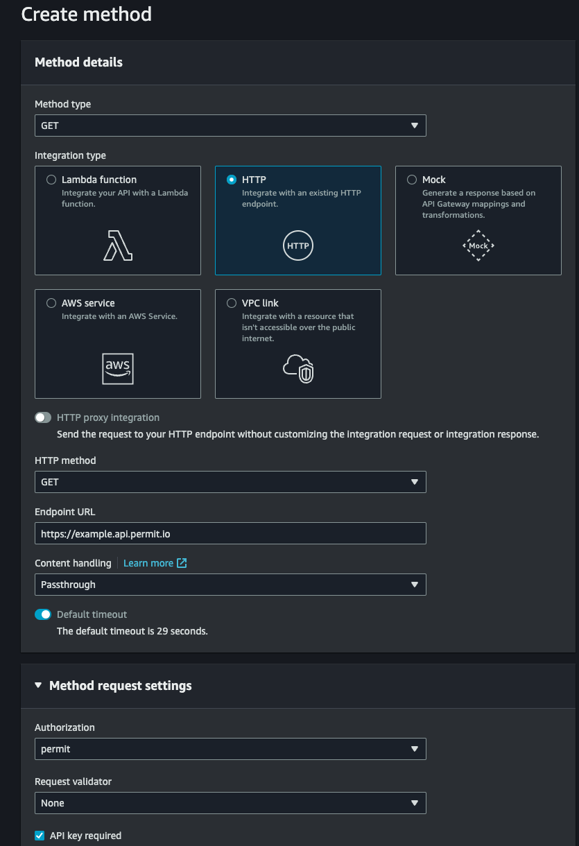The width and height of the screenshot is (579, 846).
Task: Select the AWS service radio button
Action: 51,302
